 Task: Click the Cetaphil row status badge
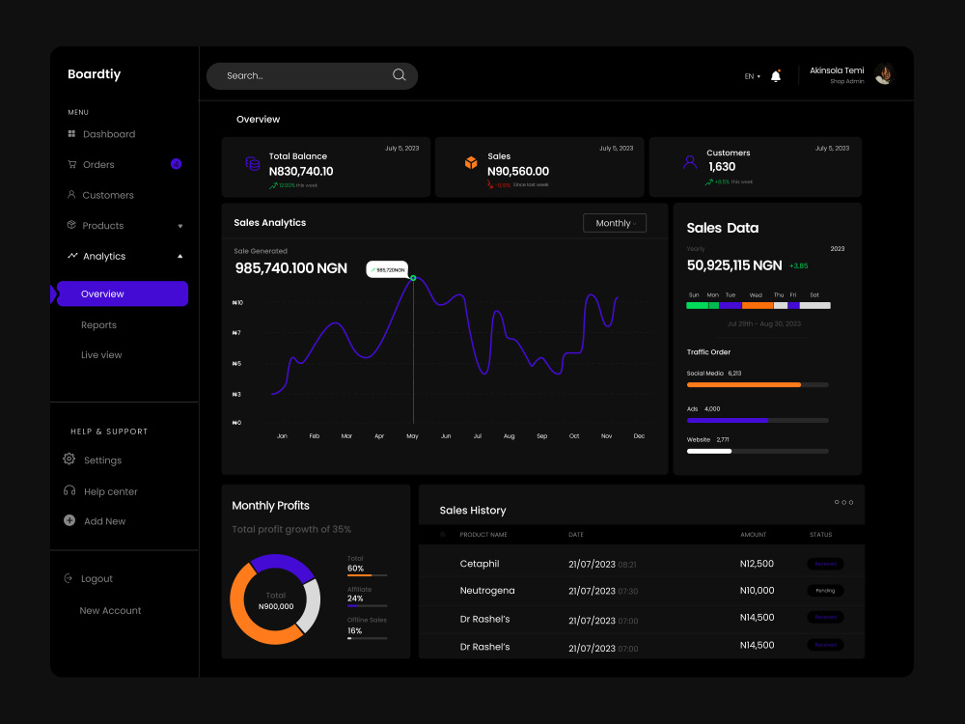point(825,564)
